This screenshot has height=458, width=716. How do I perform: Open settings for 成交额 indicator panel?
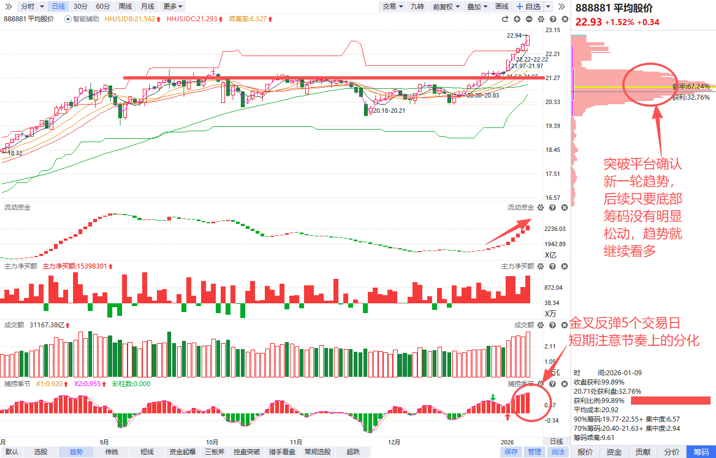click(x=541, y=325)
